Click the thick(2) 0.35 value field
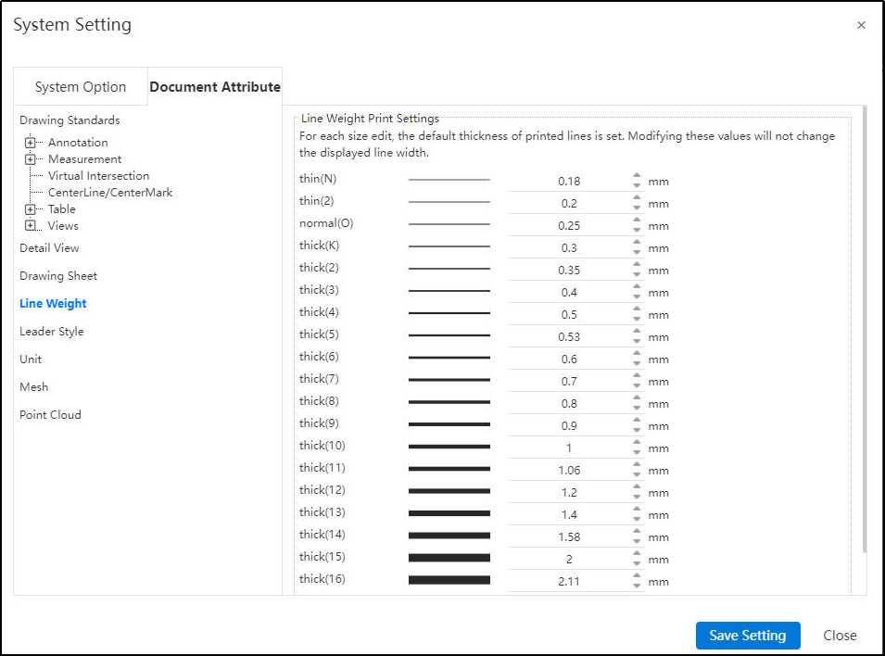Viewport: 885px width, 656px height. tap(569, 270)
